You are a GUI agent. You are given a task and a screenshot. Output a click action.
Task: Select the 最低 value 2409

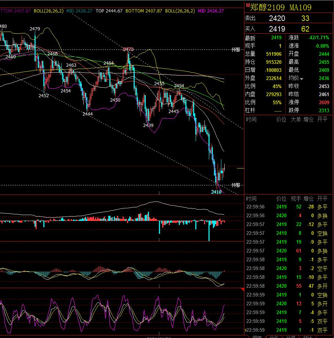pos(324,70)
